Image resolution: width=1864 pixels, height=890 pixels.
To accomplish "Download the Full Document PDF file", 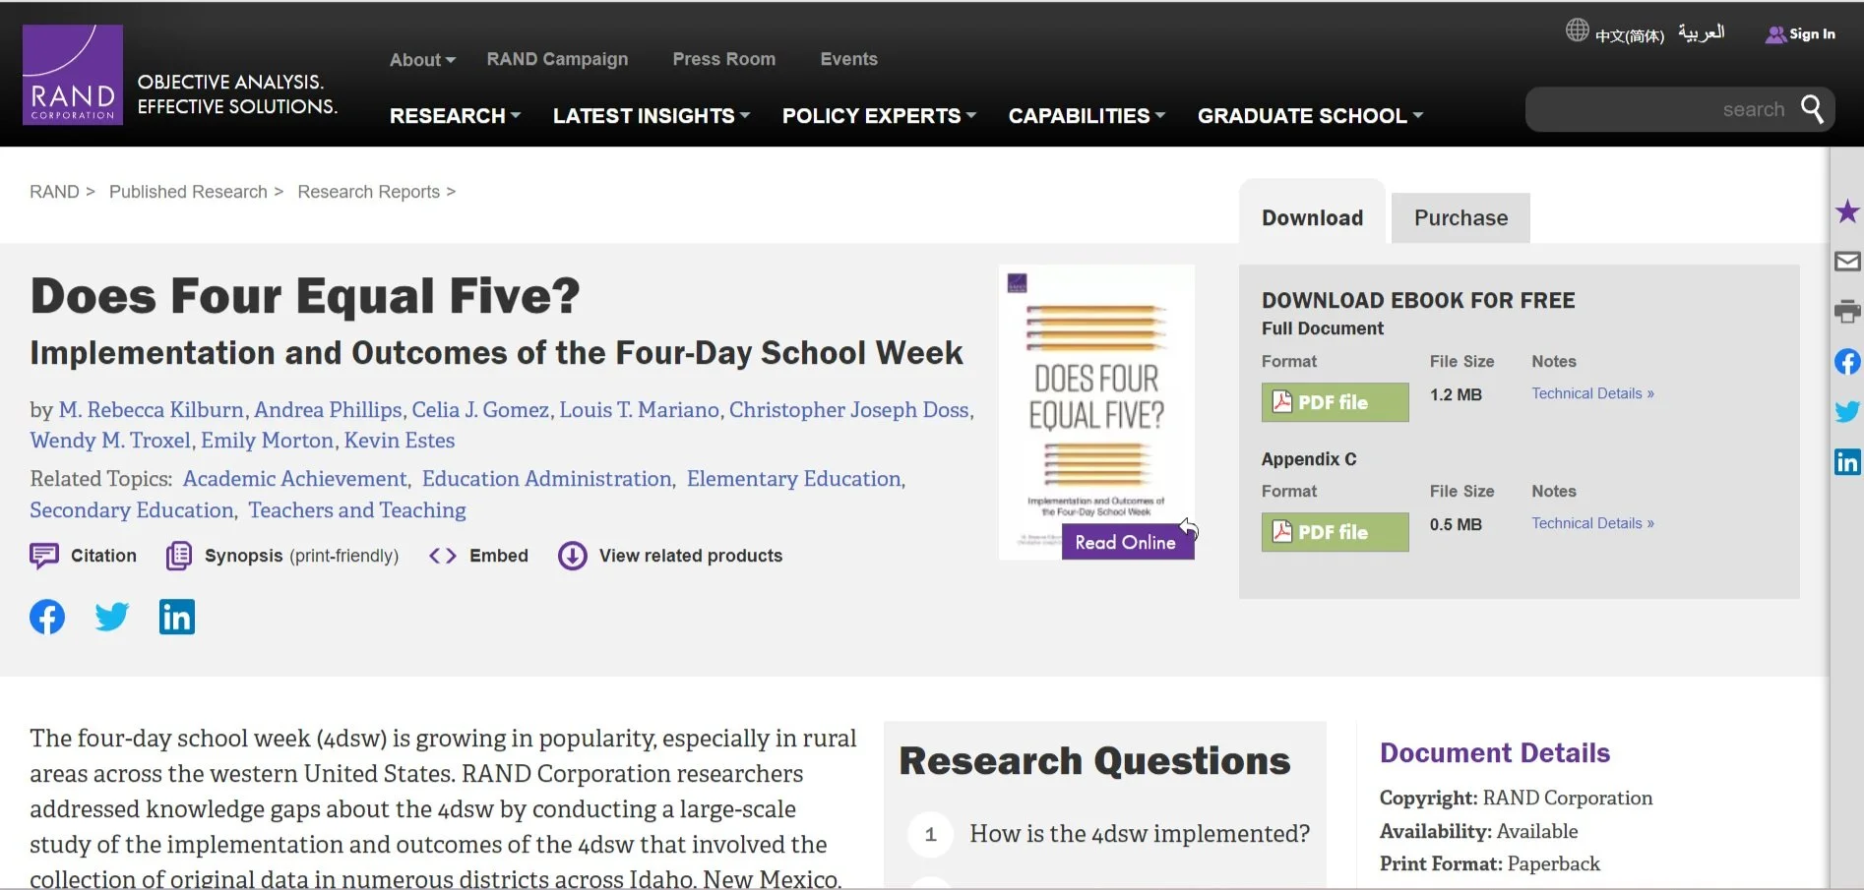I will (1335, 402).
